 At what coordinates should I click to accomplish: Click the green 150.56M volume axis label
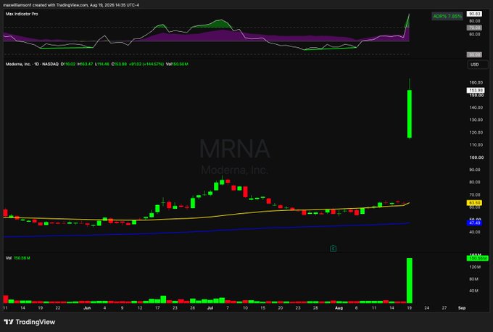tap(477, 258)
